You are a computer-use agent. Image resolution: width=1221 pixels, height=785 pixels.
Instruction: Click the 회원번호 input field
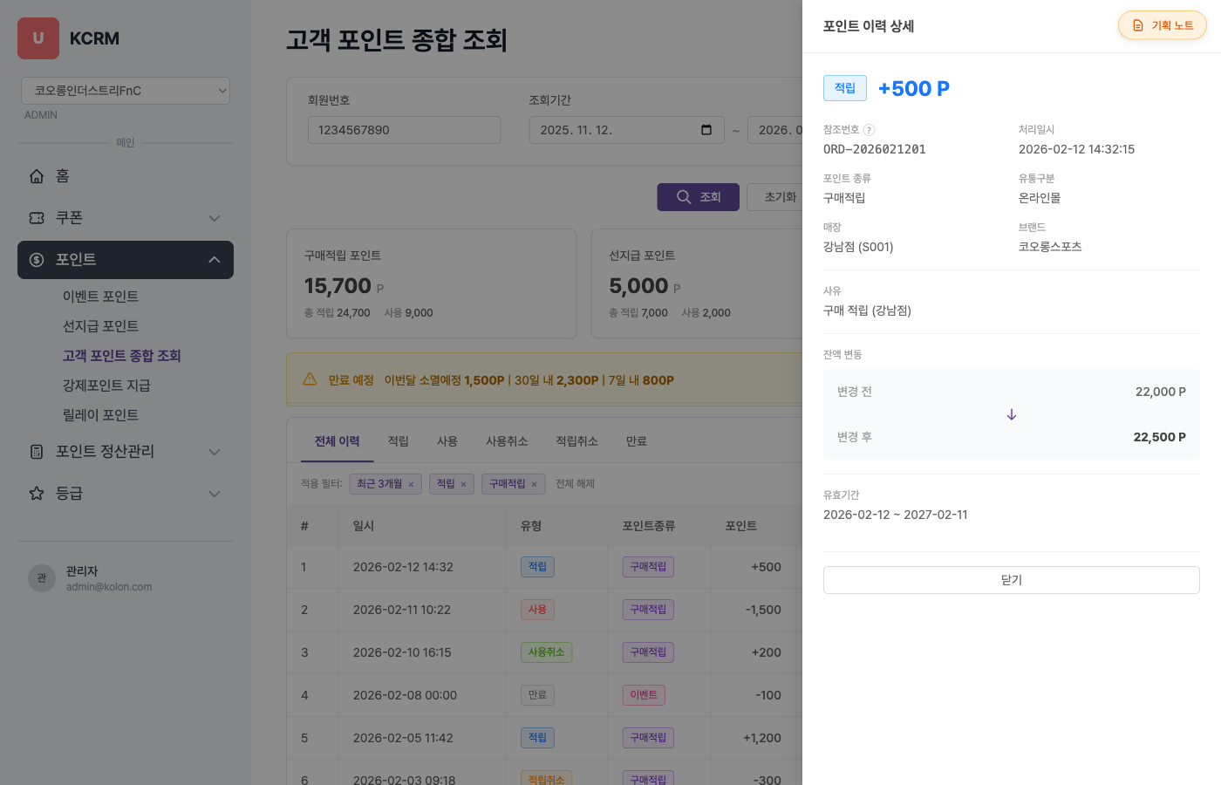(x=404, y=130)
